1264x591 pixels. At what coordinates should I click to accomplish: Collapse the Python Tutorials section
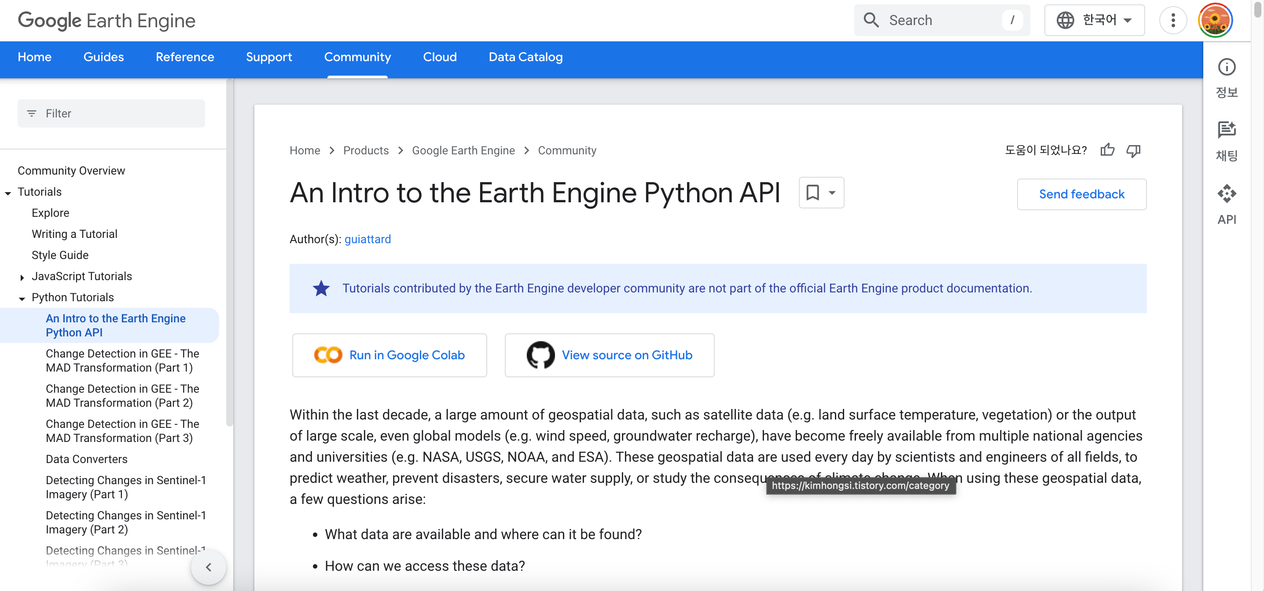point(22,299)
